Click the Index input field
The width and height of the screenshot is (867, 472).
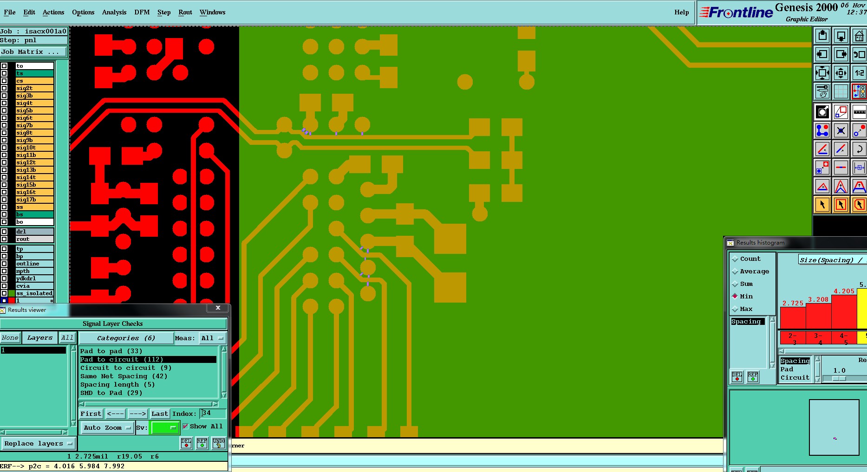213,414
